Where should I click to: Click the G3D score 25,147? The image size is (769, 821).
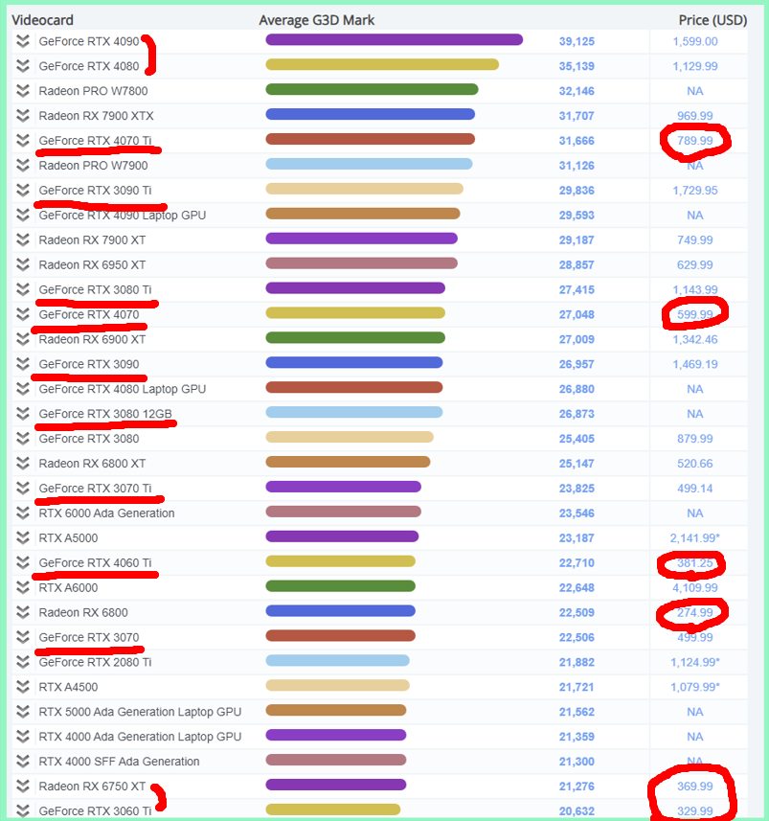(x=577, y=464)
